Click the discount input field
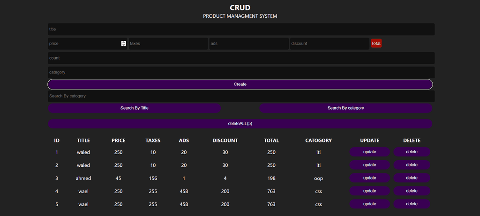The image size is (480, 216). (330, 44)
